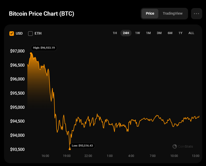Click the High $96,933.19 price label
206x166 pixels.
tap(44, 48)
